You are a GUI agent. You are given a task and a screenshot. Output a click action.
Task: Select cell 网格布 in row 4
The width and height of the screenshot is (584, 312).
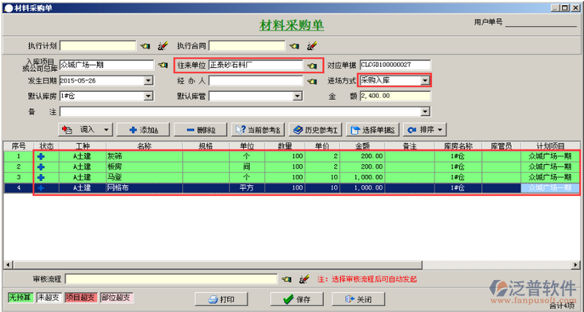click(x=145, y=188)
